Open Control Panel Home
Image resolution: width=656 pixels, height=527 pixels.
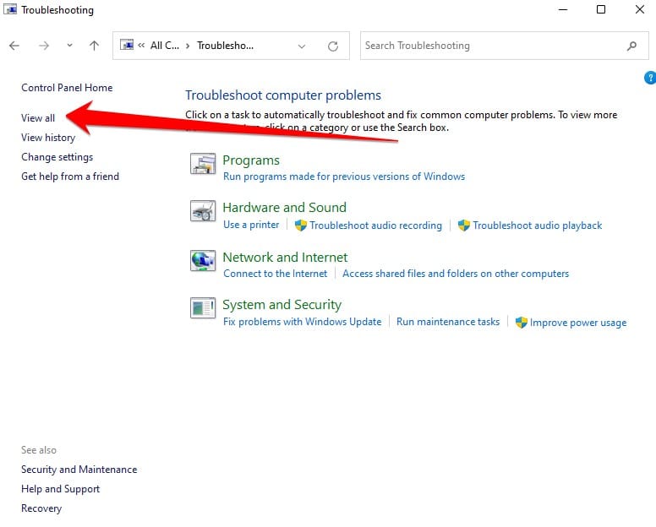(x=67, y=88)
